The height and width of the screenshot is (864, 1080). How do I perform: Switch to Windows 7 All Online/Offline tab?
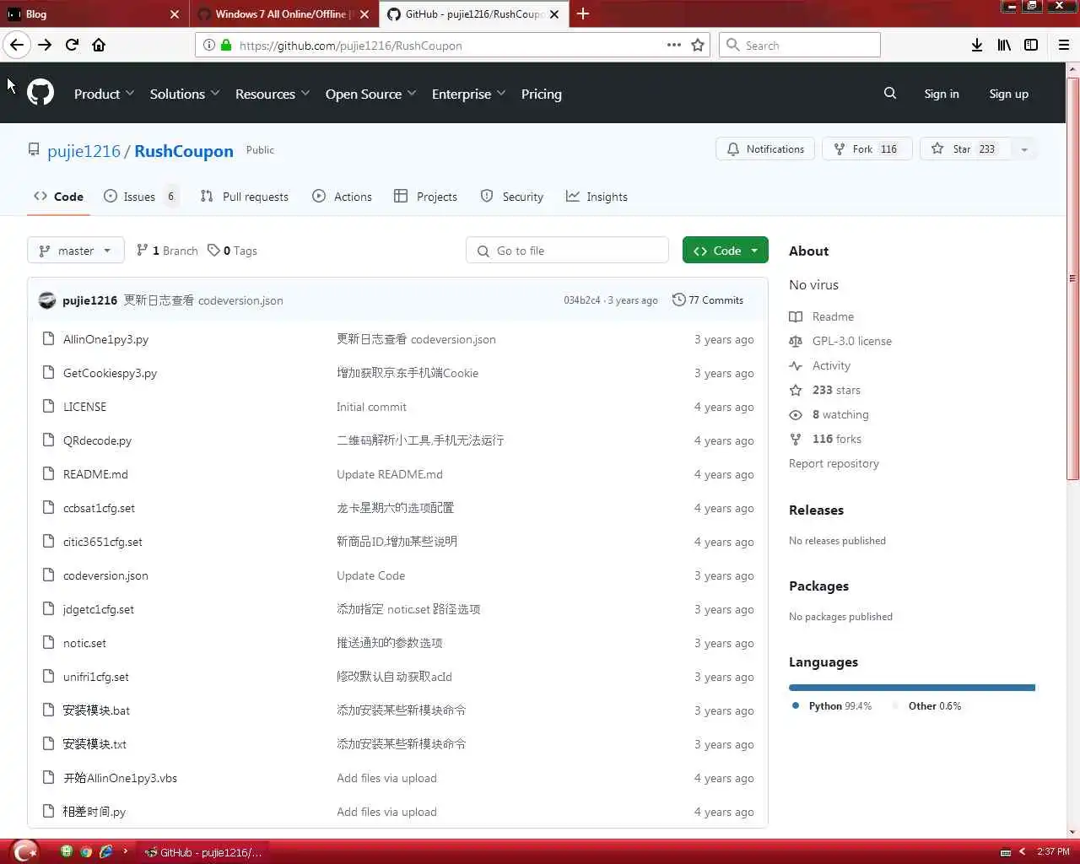point(274,13)
